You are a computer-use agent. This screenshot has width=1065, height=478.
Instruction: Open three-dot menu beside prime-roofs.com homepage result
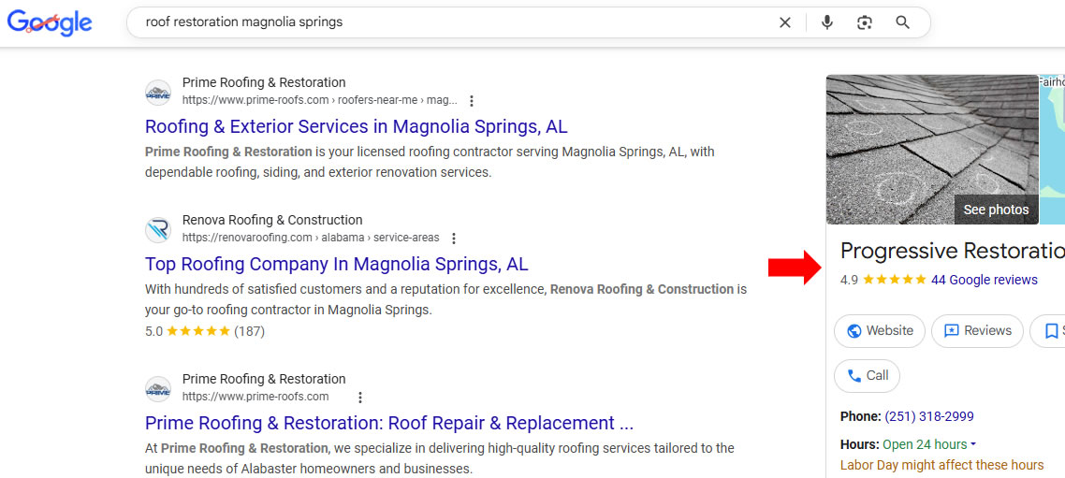point(360,398)
